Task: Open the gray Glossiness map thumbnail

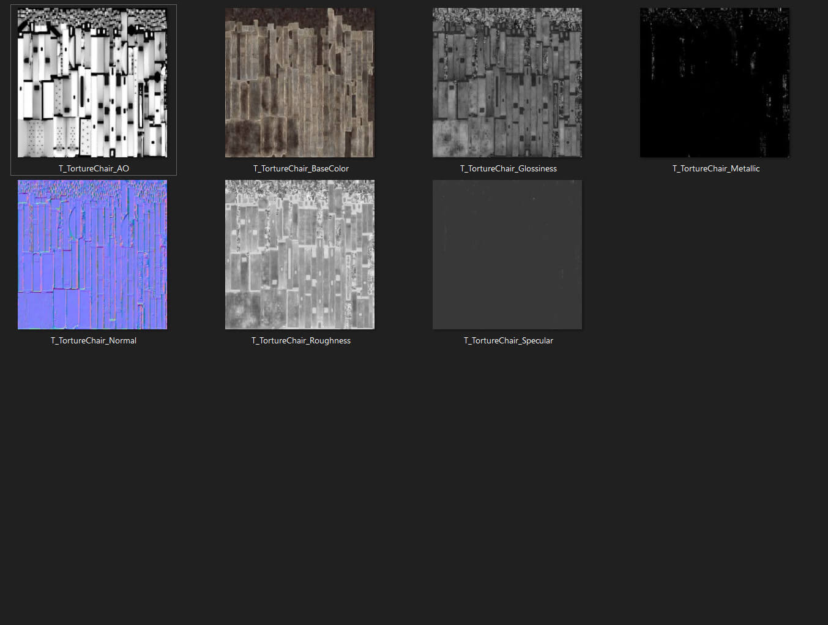Action: click(507, 83)
